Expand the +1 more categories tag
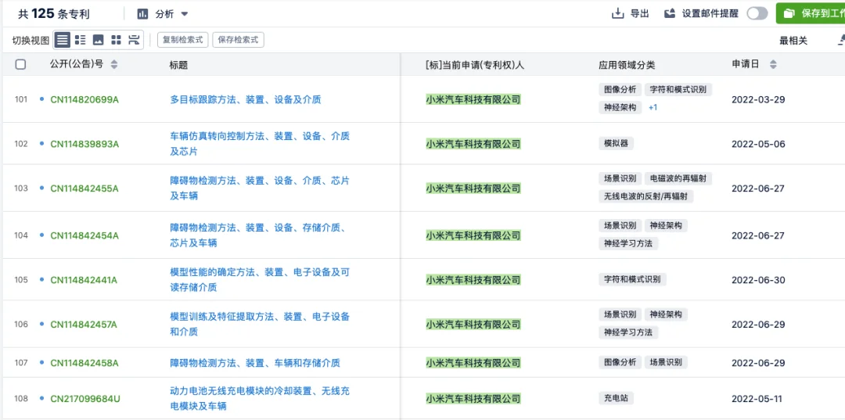The image size is (845, 420). point(653,108)
